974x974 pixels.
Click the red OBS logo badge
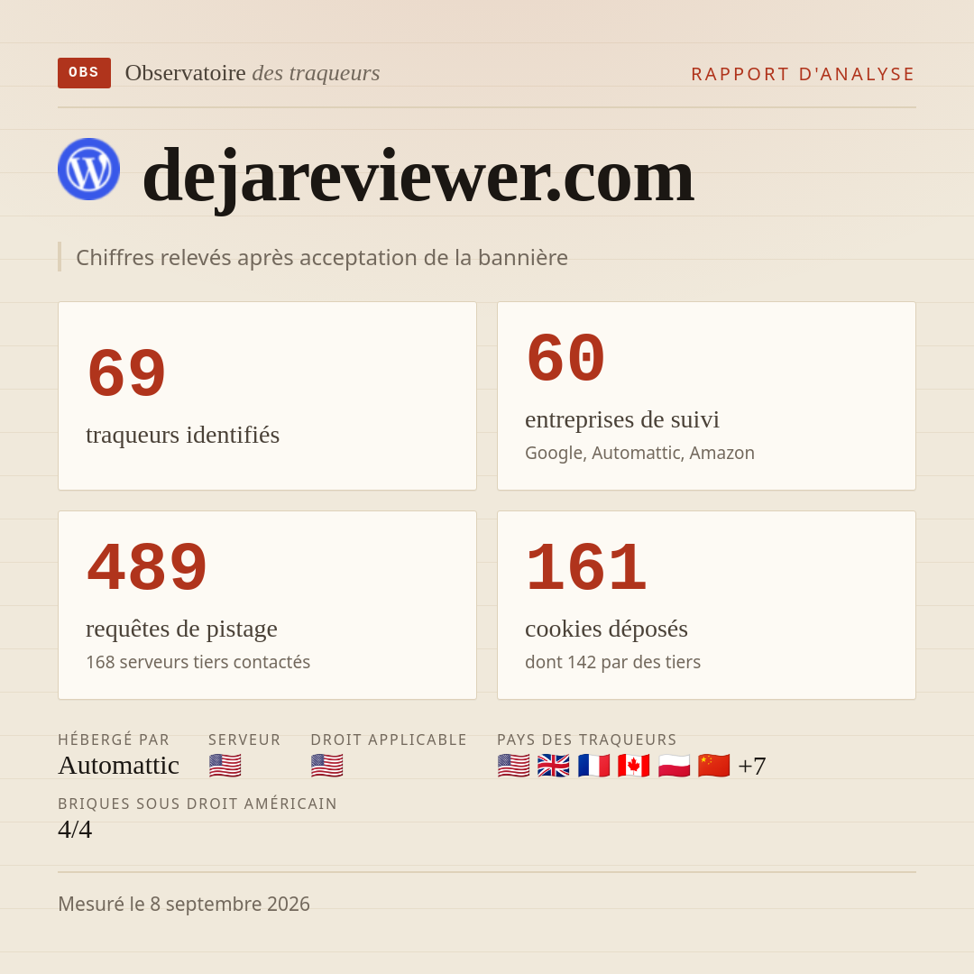pos(85,73)
